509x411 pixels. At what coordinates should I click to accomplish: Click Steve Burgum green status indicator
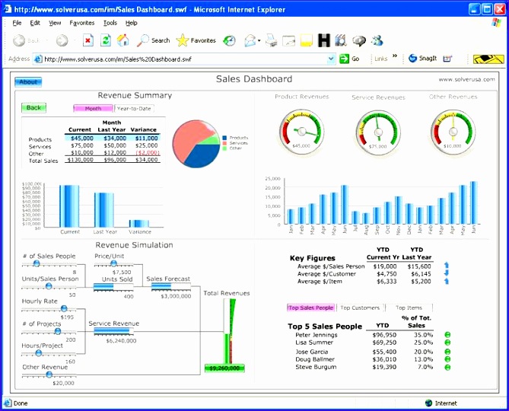(x=447, y=368)
